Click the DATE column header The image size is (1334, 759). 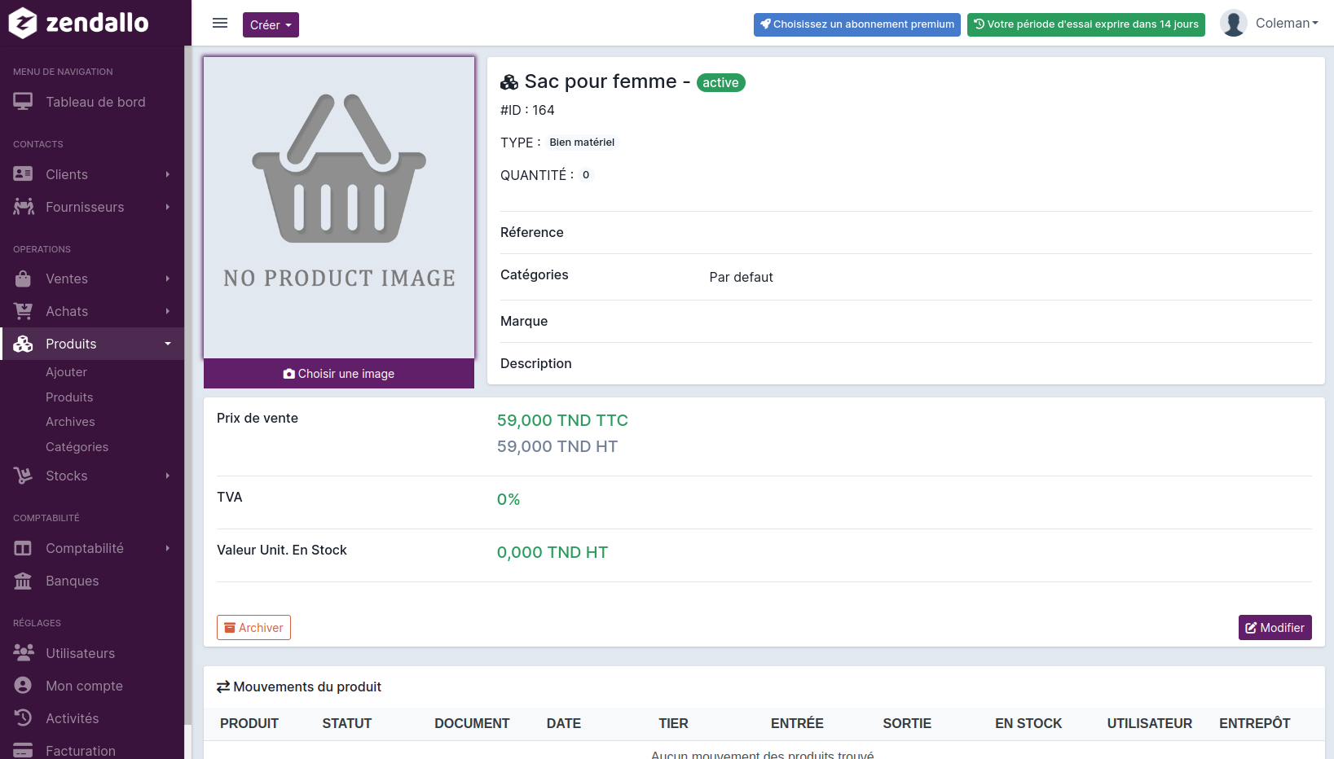(564, 723)
